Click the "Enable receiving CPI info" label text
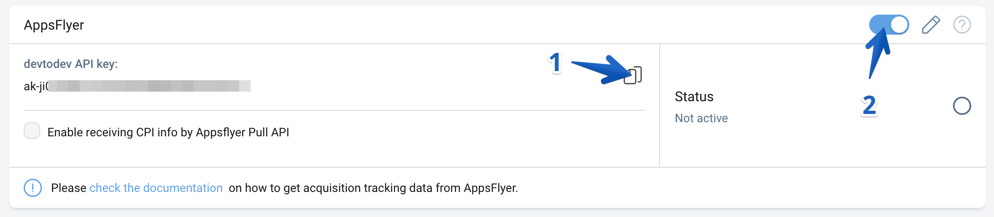 tap(168, 132)
